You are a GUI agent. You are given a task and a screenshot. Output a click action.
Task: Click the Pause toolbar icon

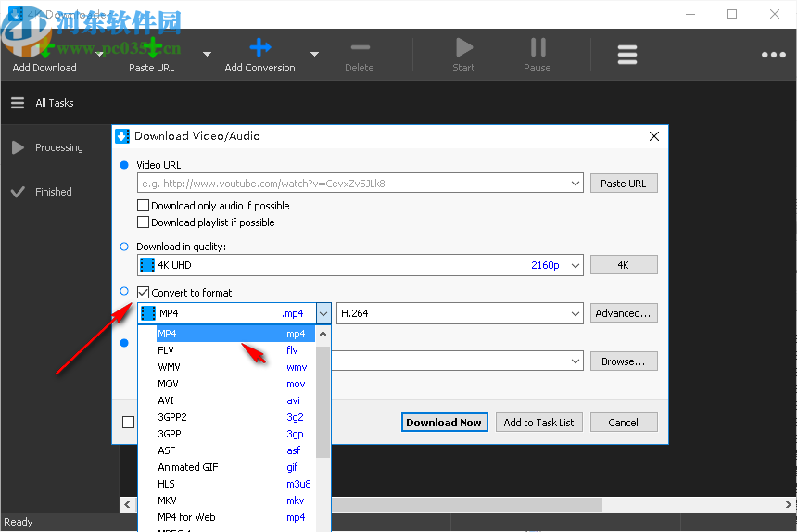tap(538, 47)
